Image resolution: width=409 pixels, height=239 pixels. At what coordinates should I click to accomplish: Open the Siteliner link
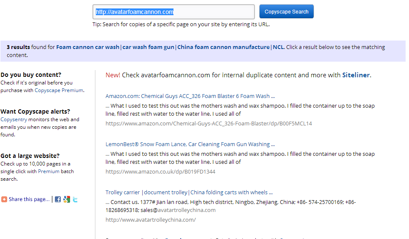356,75
